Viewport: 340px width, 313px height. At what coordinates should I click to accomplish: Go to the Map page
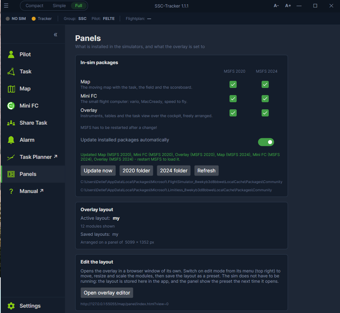[33, 89]
